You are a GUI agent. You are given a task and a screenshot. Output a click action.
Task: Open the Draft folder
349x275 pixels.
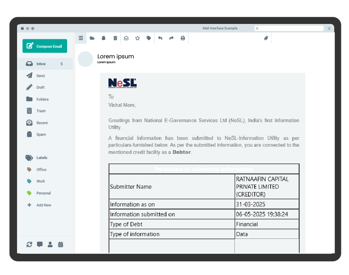pos(41,87)
